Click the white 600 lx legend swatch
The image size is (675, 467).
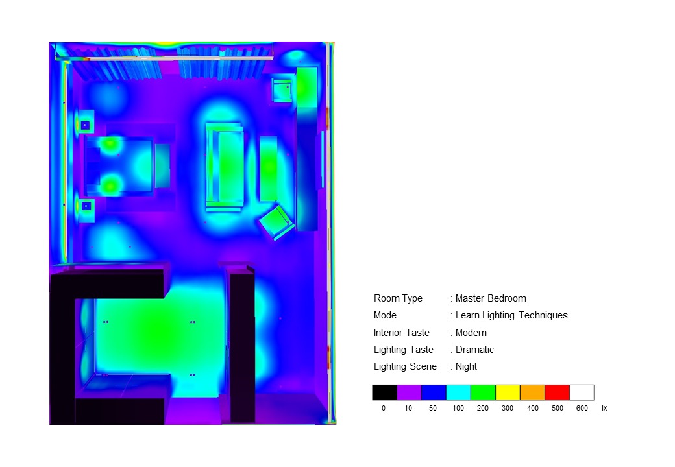[582, 392]
